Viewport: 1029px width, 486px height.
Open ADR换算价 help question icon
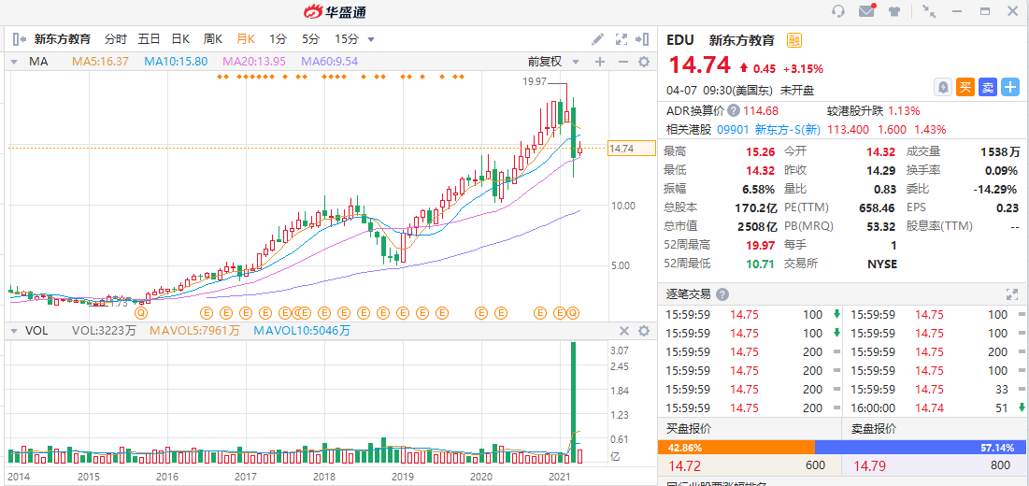pos(733,111)
